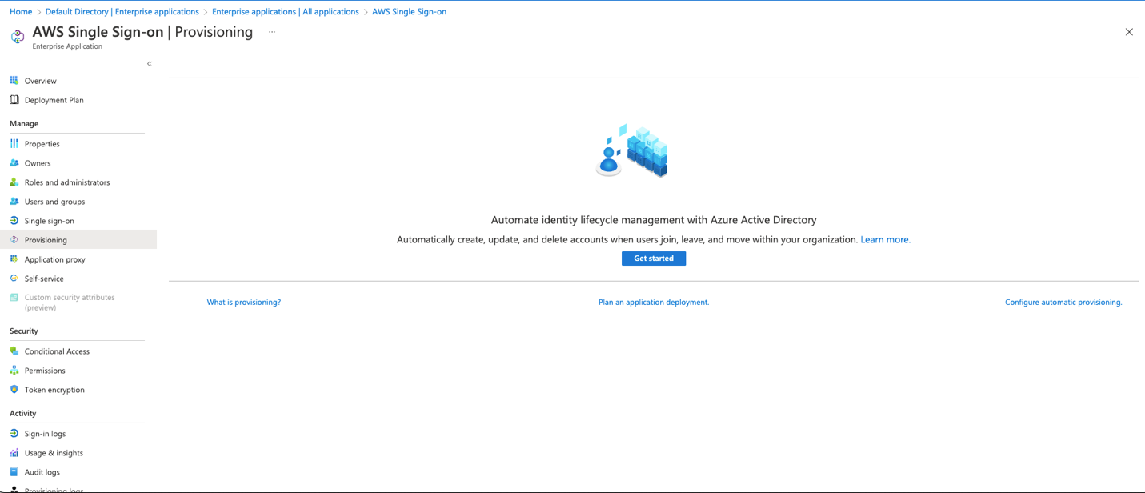Click the 'Automate identity lifecycle management' heading
The height and width of the screenshot is (493, 1145).
click(654, 220)
